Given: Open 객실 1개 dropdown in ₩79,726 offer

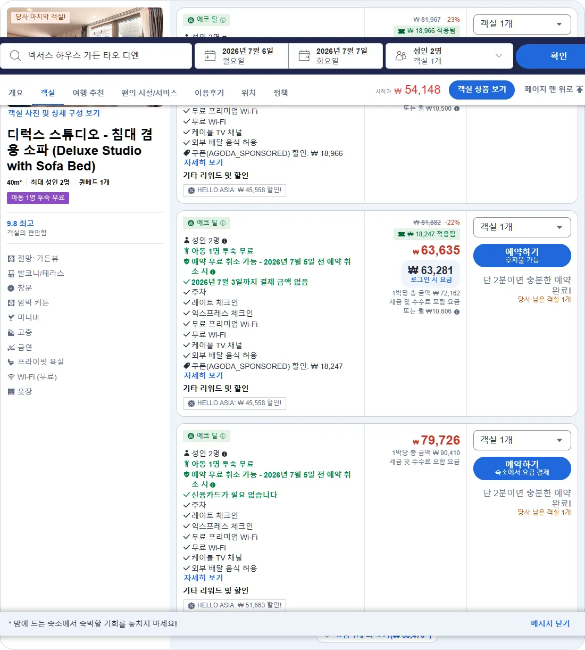Looking at the screenshot, I should [522, 440].
